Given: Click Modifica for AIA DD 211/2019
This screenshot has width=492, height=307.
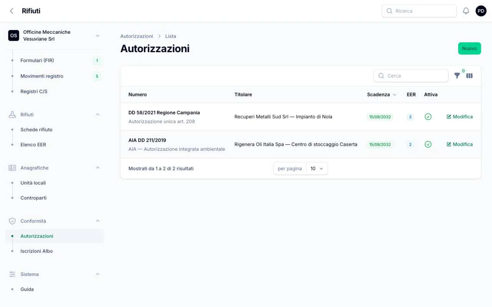Looking at the screenshot, I should (x=460, y=144).
